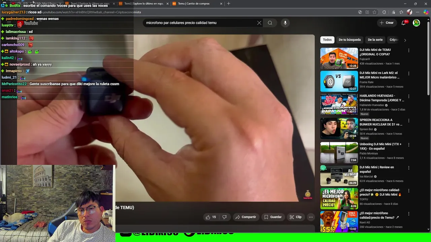Open options for TOFFU microphone video
The width and height of the screenshot is (431, 242).
(409, 191)
